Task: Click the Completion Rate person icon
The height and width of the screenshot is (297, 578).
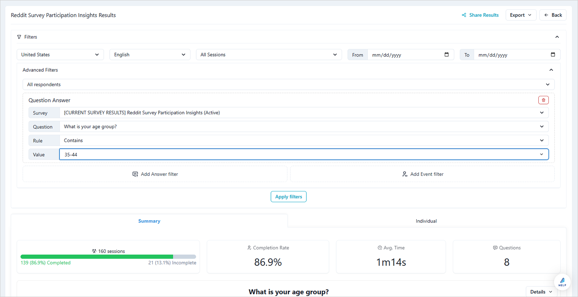Action: point(249,248)
